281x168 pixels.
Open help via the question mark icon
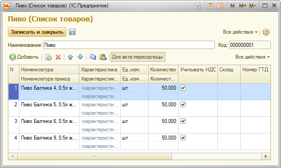266,32
